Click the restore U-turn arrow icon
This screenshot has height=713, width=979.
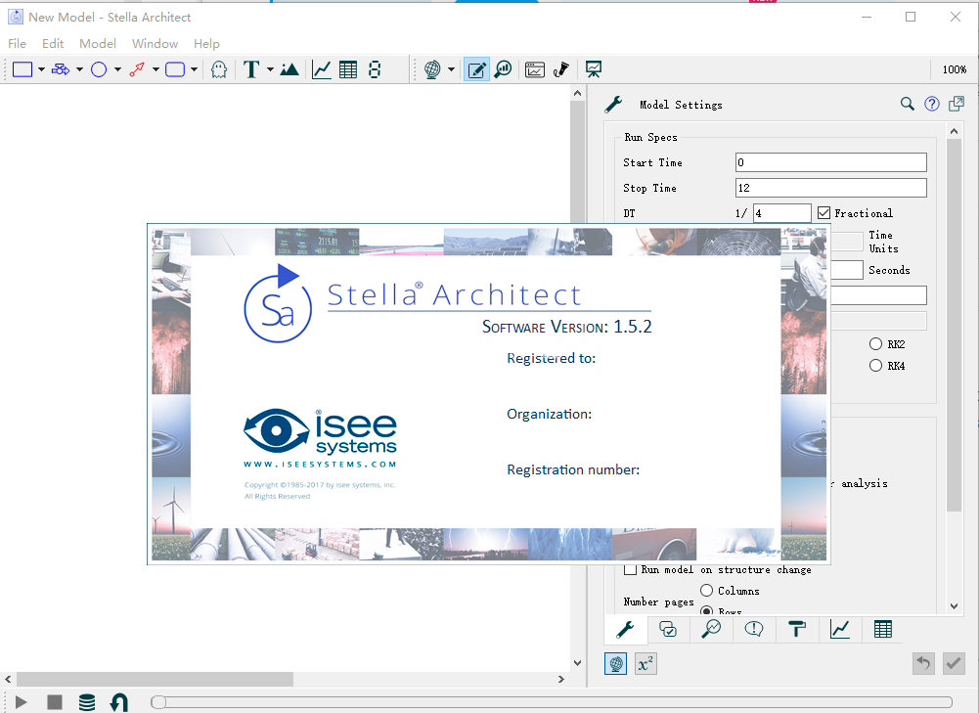point(118,702)
